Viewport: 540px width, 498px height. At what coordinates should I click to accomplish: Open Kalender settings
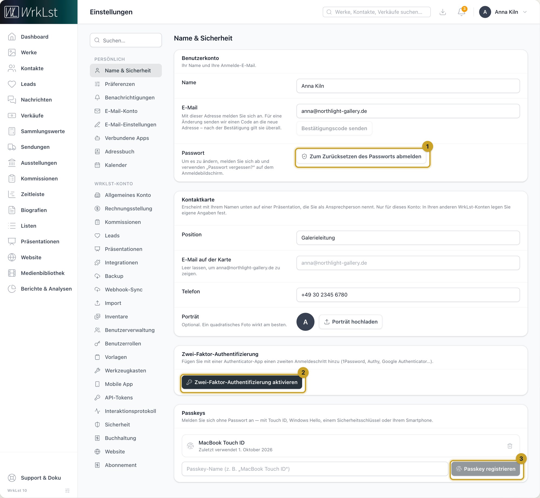coord(126,165)
